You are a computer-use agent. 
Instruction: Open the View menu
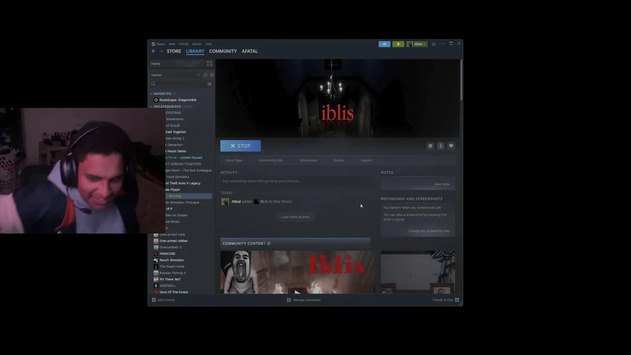172,44
